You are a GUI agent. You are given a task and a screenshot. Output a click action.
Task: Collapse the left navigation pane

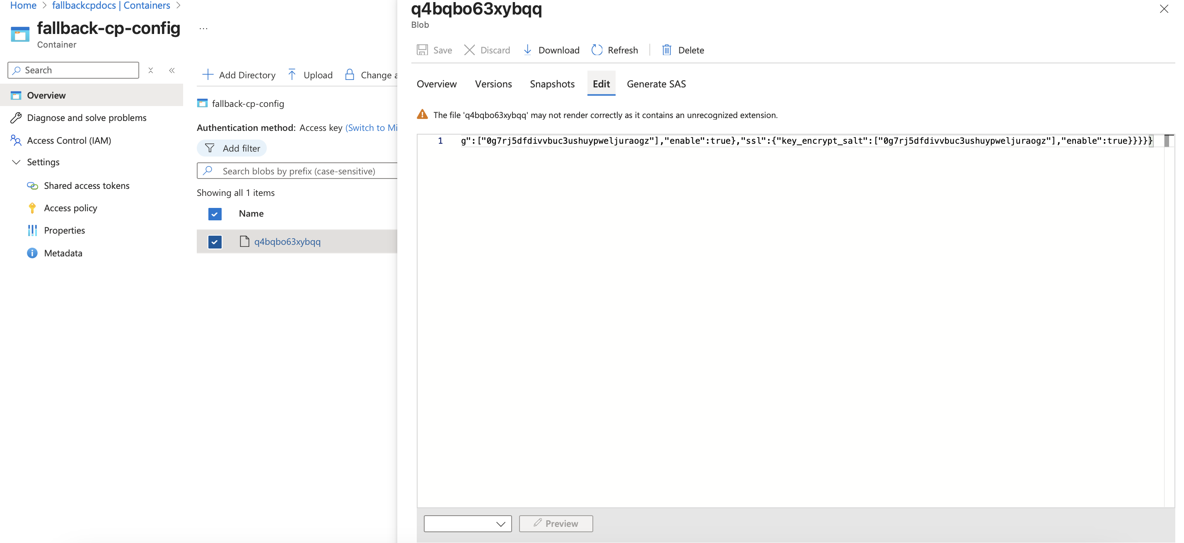point(172,70)
